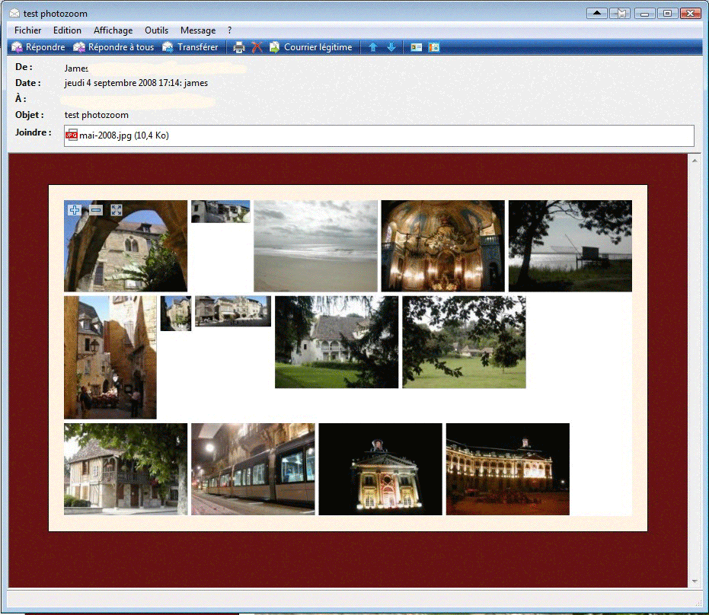Open the Affichage menu
Screen dimensions: 709x615
pos(113,30)
